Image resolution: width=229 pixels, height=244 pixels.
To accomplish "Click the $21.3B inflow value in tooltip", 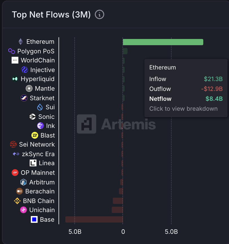I will pyautogui.click(x=213, y=79).
